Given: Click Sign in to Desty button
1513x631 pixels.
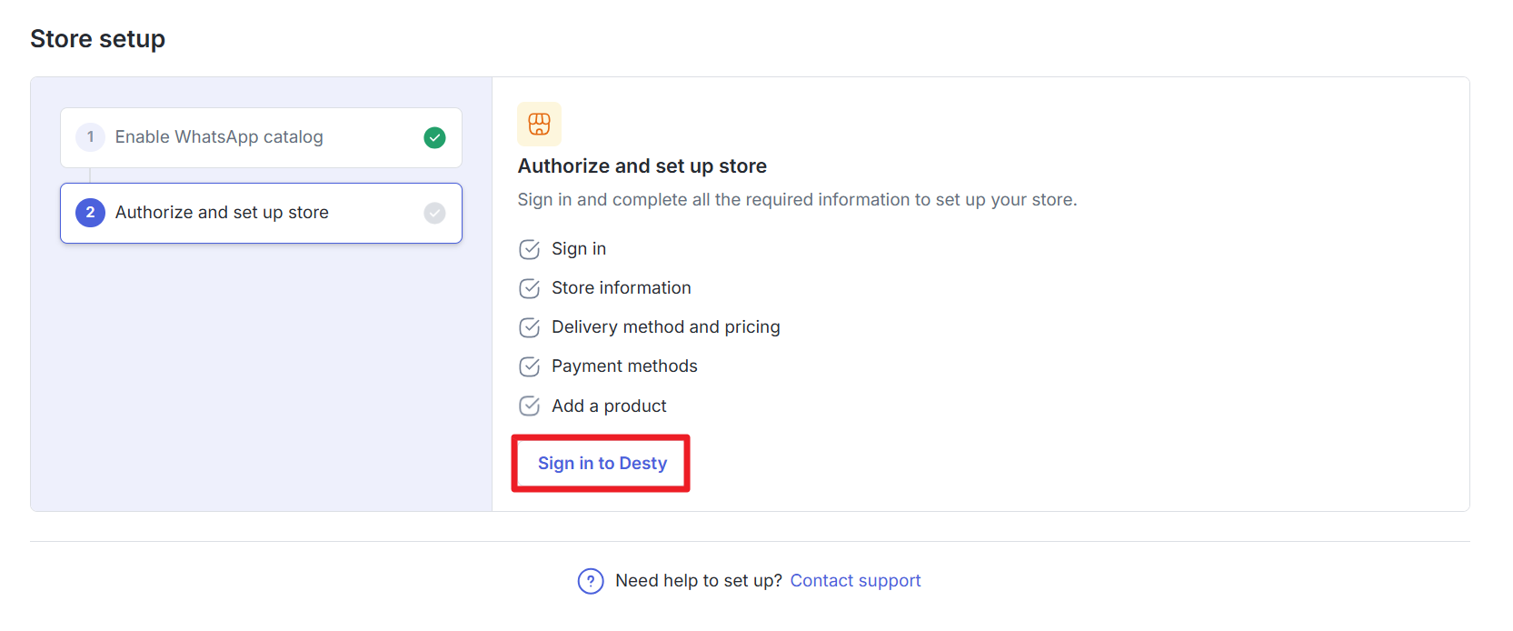Looking at the screenshot, I should pyautogui.click(x=602, y=464).
